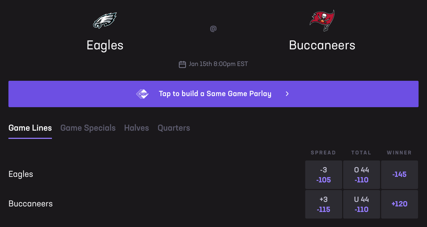Bet Buccaneers moneyline at +120
This screenshot has width=427, height=227.
tap(399, 204)
